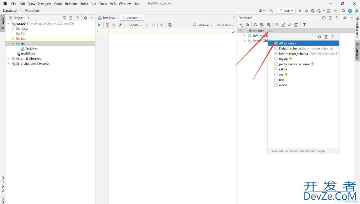Click the stop square in console toolbar
Viewport: 360px width, 204px height.
161,25
